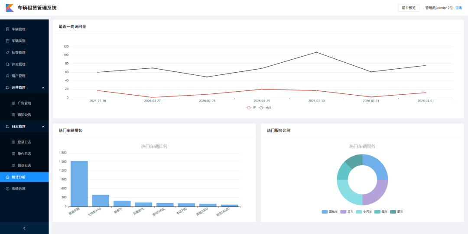Viewport: 468px width, 234px height.
Task: Open 车辆管理 via its sidebar icon
Action: (x=8, y=29)
